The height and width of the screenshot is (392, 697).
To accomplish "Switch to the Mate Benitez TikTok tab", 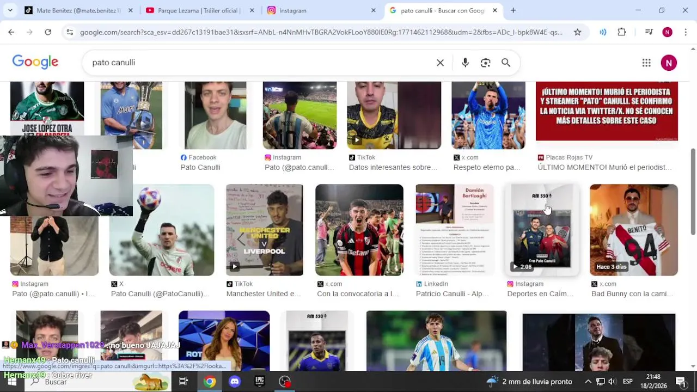I will tap(79, 10).
